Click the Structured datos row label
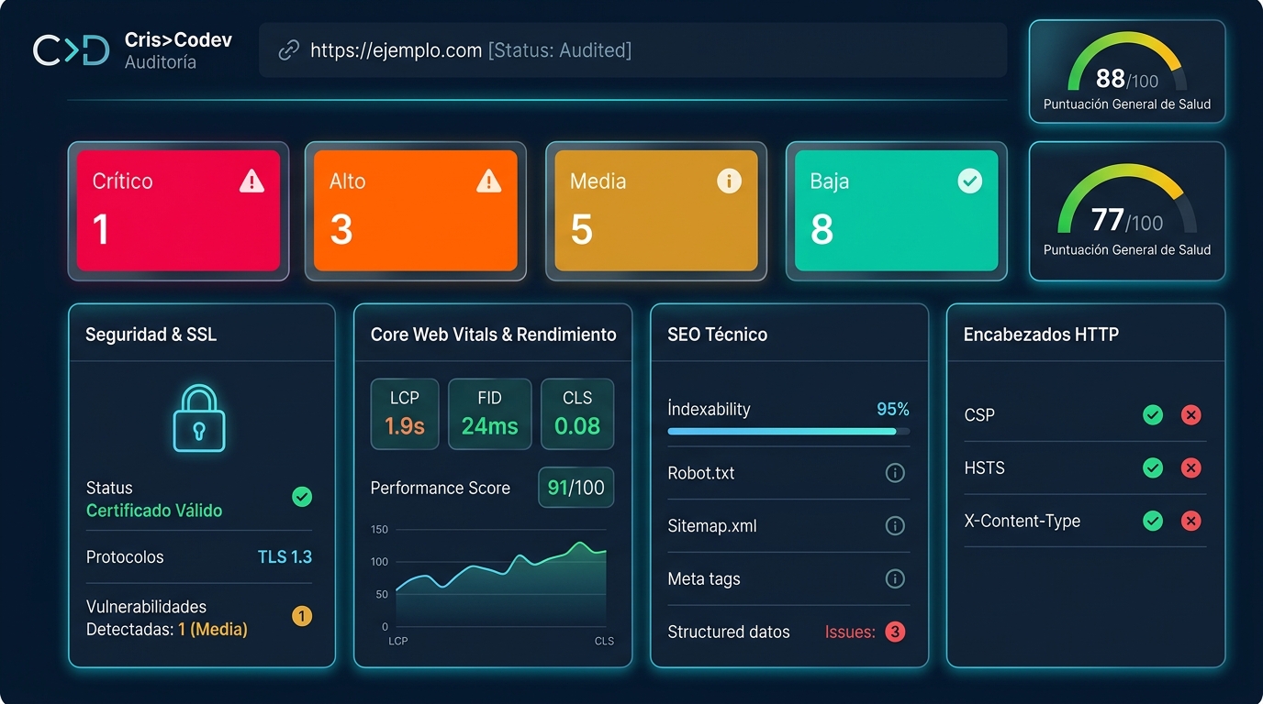Screen dimensions: 1263x704 point(729,632)
